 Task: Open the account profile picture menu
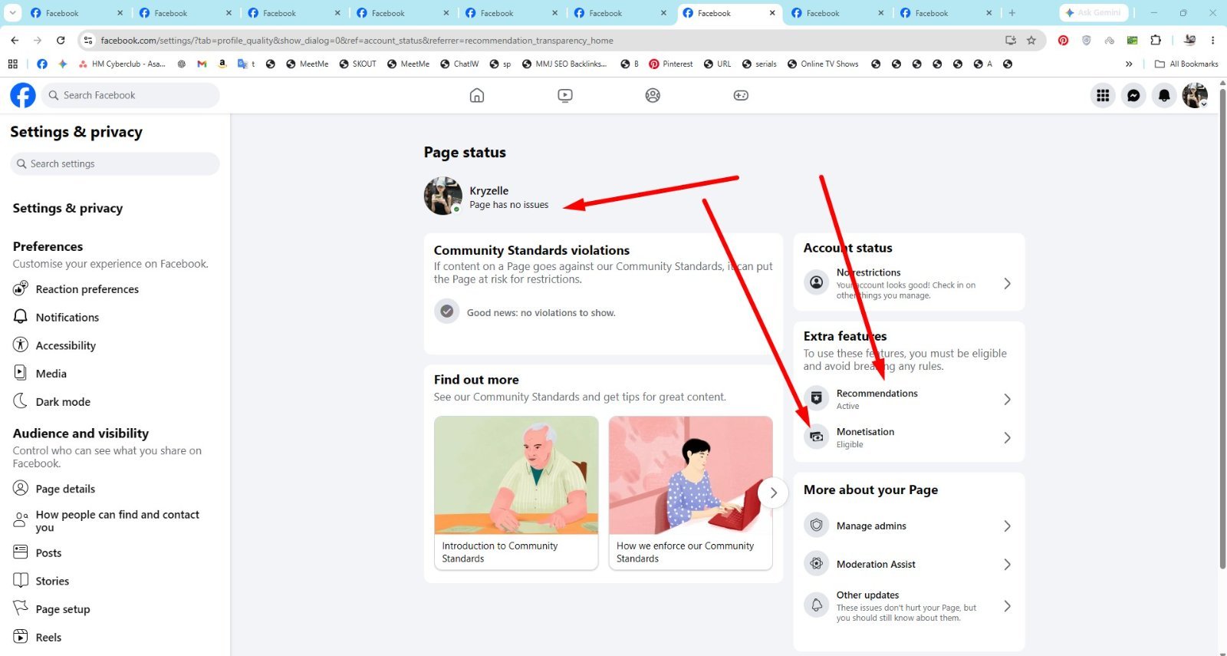pyautogui.click(x=1195, y=95)
